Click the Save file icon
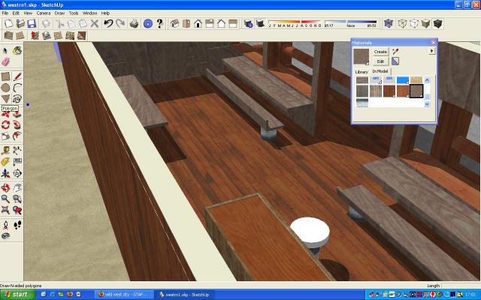 (x=31, y=24)
